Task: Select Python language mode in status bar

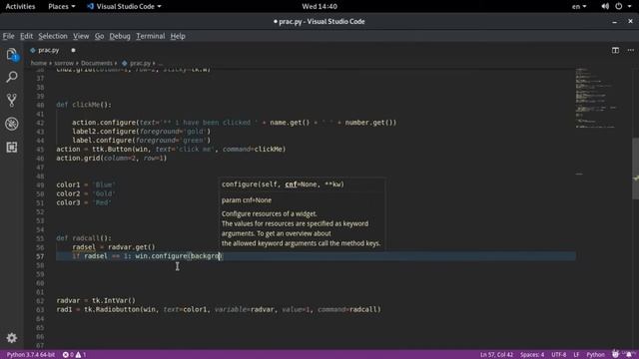Action: pyautogui.click(x=595, y=355)
